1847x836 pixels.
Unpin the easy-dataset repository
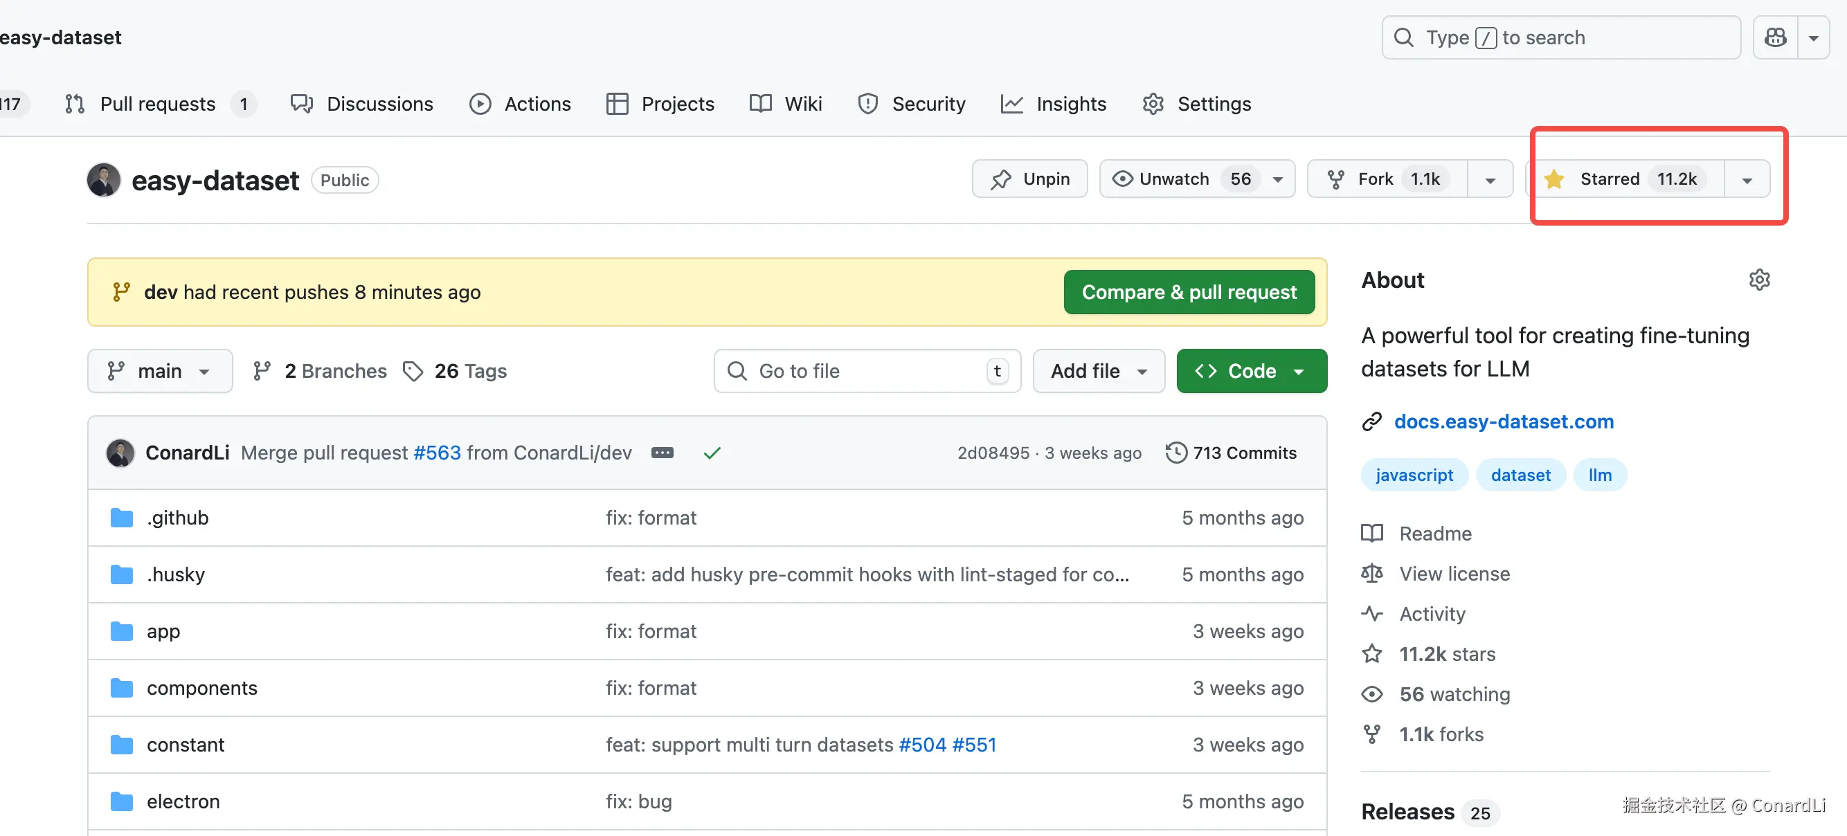pos(1029,179)
